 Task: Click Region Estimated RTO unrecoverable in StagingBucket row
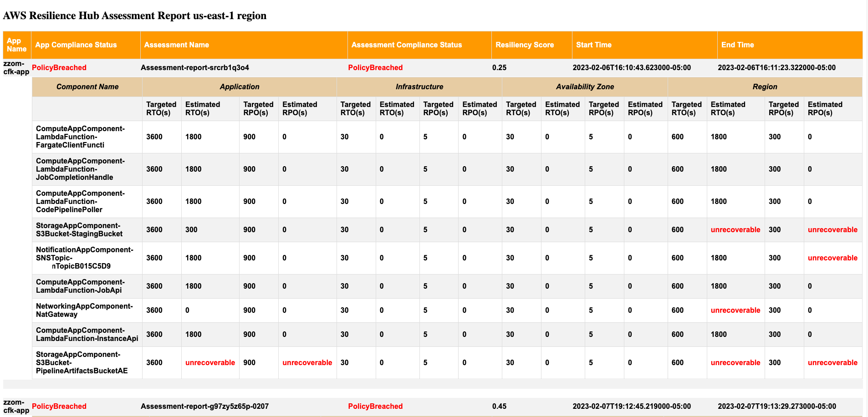click(735, 230)
